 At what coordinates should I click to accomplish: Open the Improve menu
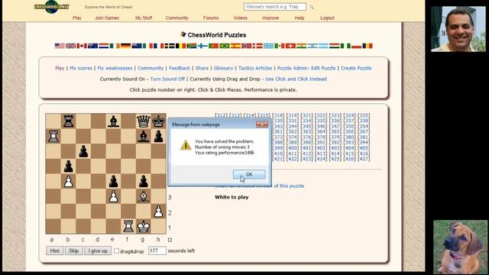[x=270, y=18]
